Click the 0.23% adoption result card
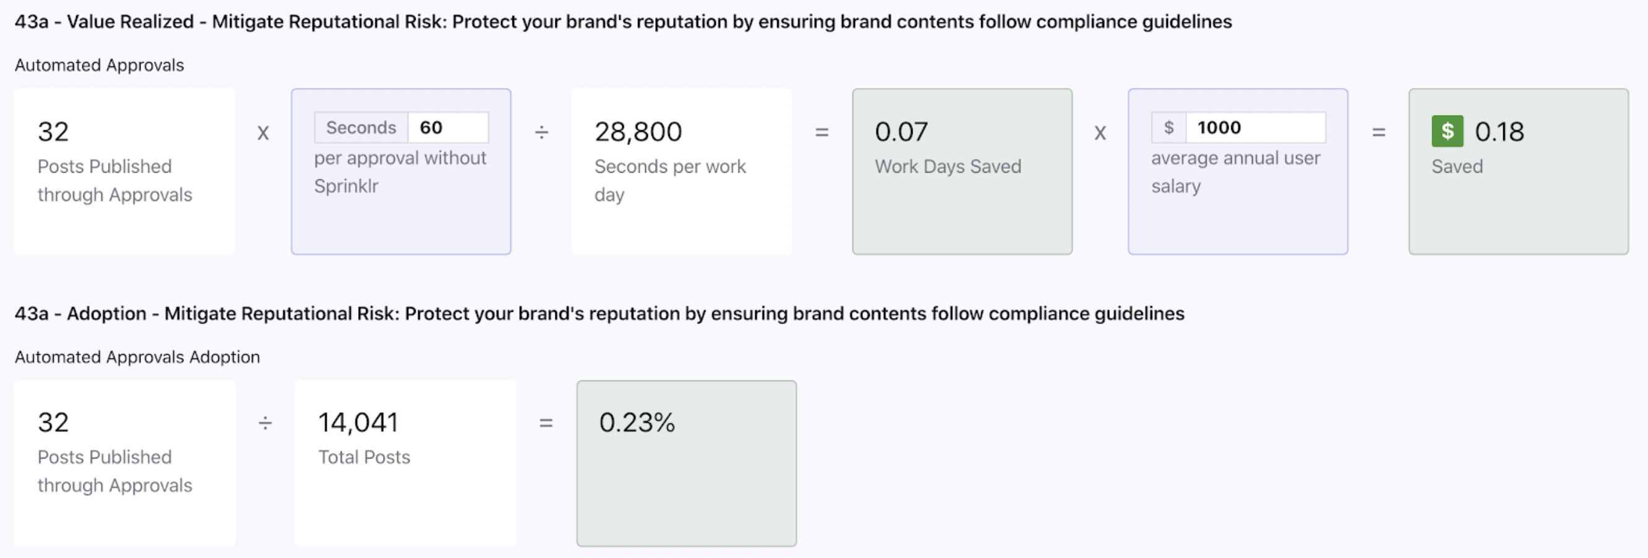Screen dimensions: 1648x558 pyautogui.click(x=687, y=463)
